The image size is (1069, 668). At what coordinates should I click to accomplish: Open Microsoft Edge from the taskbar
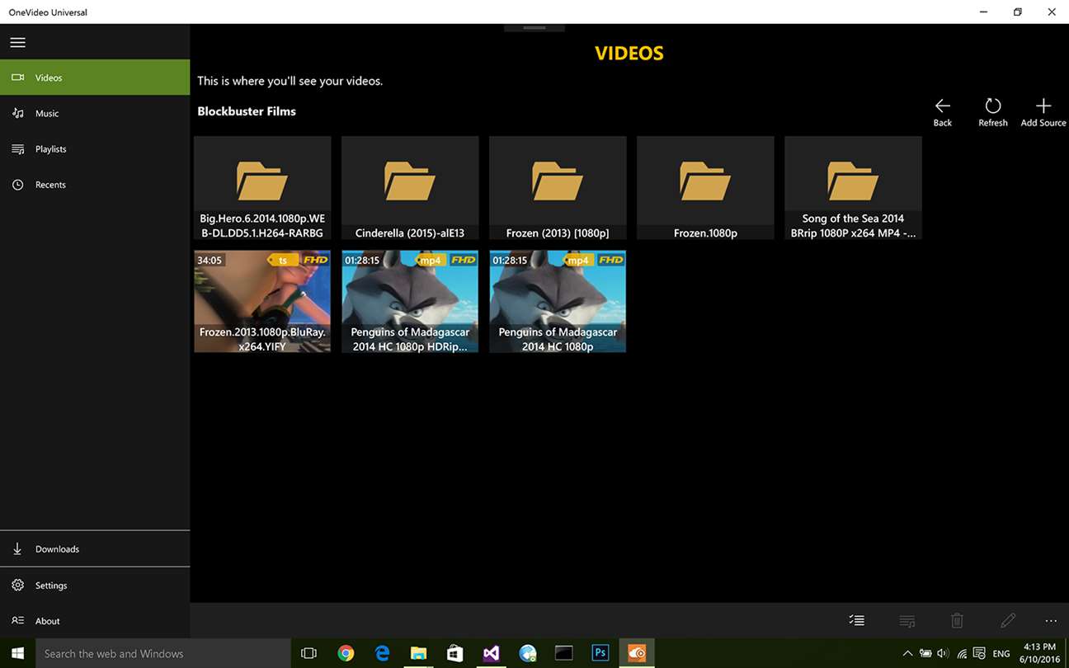[382, 653]
